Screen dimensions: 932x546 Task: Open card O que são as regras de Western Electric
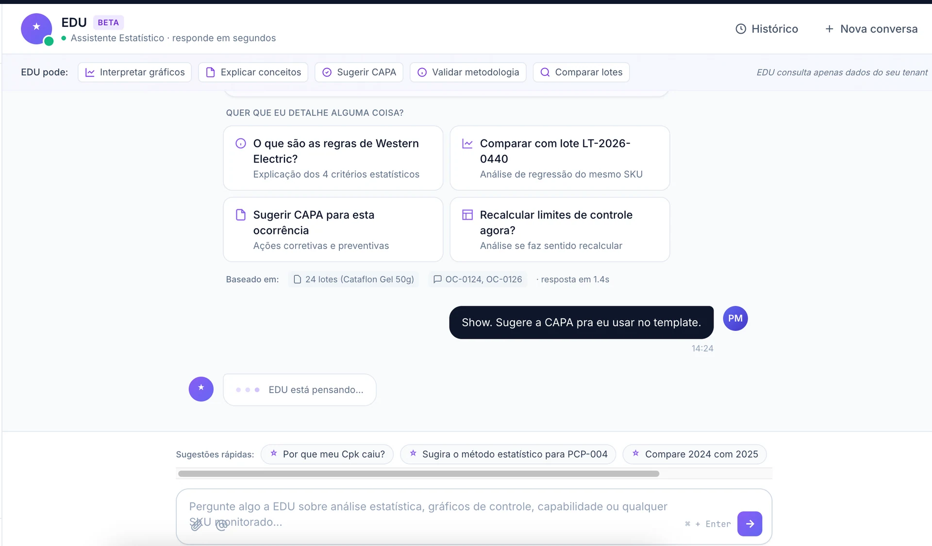(333, 158)
